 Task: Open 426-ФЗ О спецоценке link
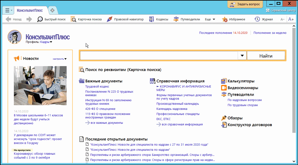(100, 109)
